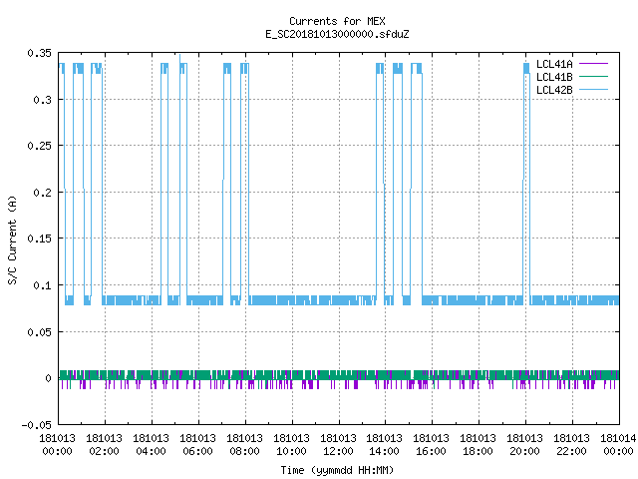638x479 pixels.
Task: Click the 0.15 y-axis tick label
Action: [40, 239]
